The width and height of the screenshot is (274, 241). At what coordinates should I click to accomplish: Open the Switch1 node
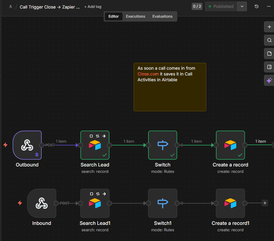pyautogui.click(x=163, y=203)
